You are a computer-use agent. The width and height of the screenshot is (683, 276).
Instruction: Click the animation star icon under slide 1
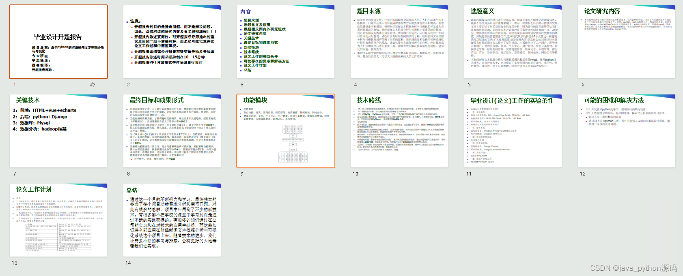tap(93, 85)
